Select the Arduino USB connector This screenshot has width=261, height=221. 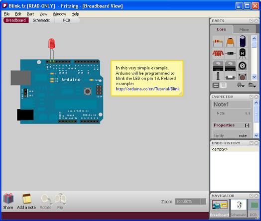coord(21,78)
